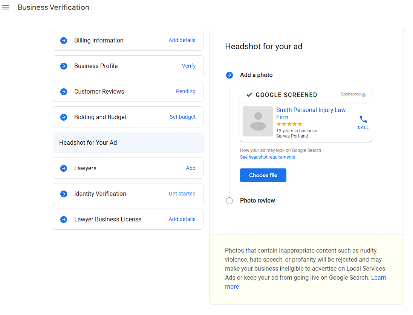Select the Photo review step circle

[x=229, y=201]
